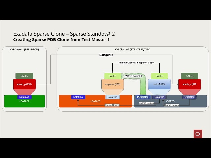Click the Datafiles box under sntm1

click(x=159, y=97)
